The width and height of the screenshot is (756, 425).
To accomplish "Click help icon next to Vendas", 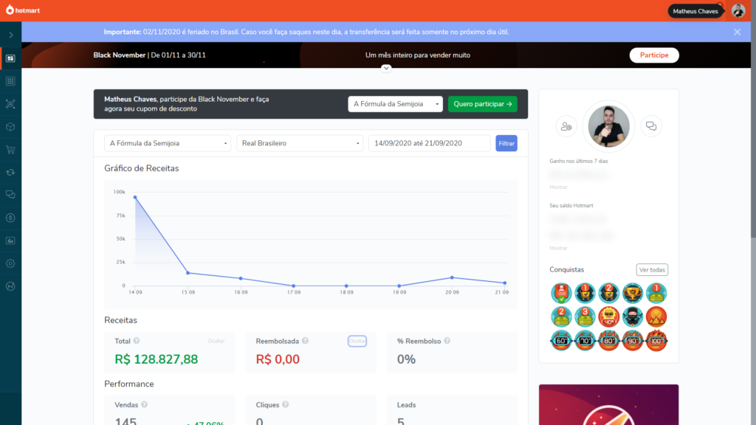I will tap(144, 405).
